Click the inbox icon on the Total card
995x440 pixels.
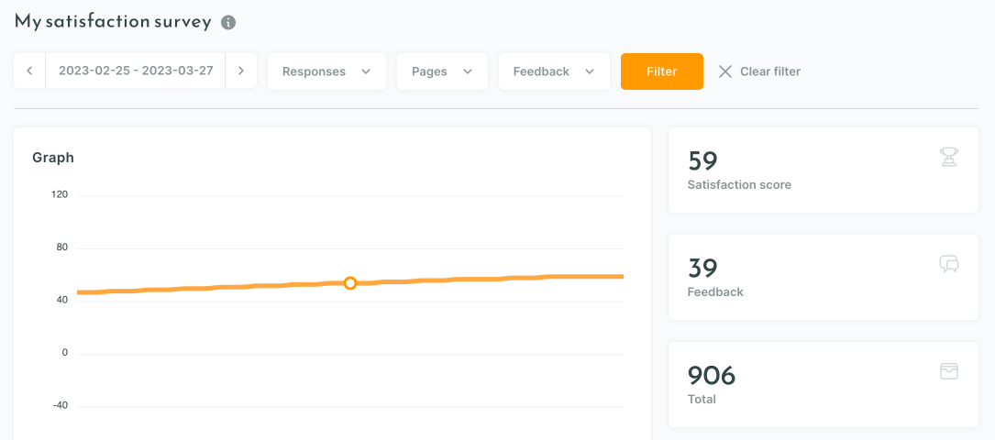click(x=948, y=371)
